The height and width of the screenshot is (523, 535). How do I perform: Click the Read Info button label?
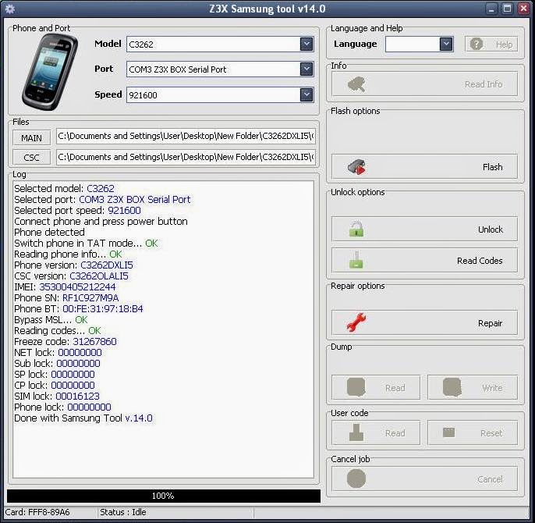pos(484,84)
